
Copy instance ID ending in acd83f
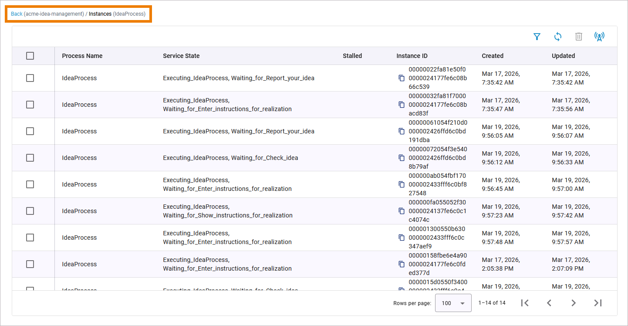tap(402, 105)
